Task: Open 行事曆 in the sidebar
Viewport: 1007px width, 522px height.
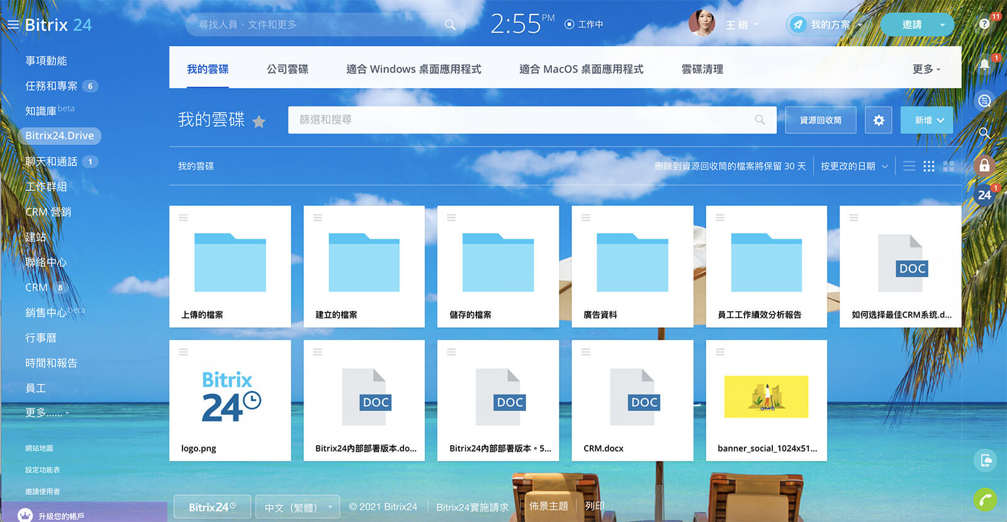Action: tap(41, 338)
